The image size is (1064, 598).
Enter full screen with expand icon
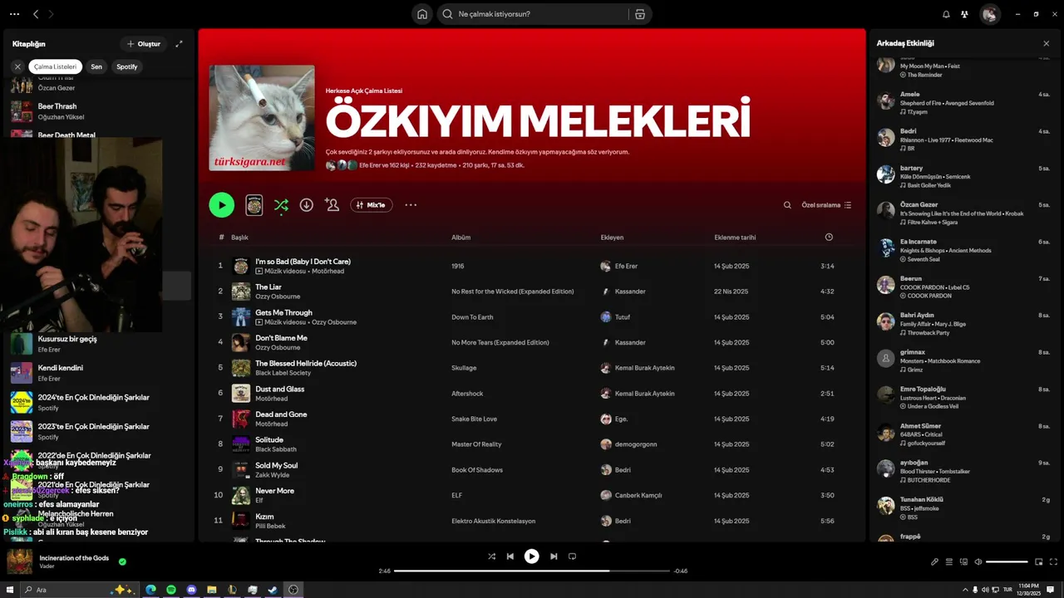coord(1053,562)
